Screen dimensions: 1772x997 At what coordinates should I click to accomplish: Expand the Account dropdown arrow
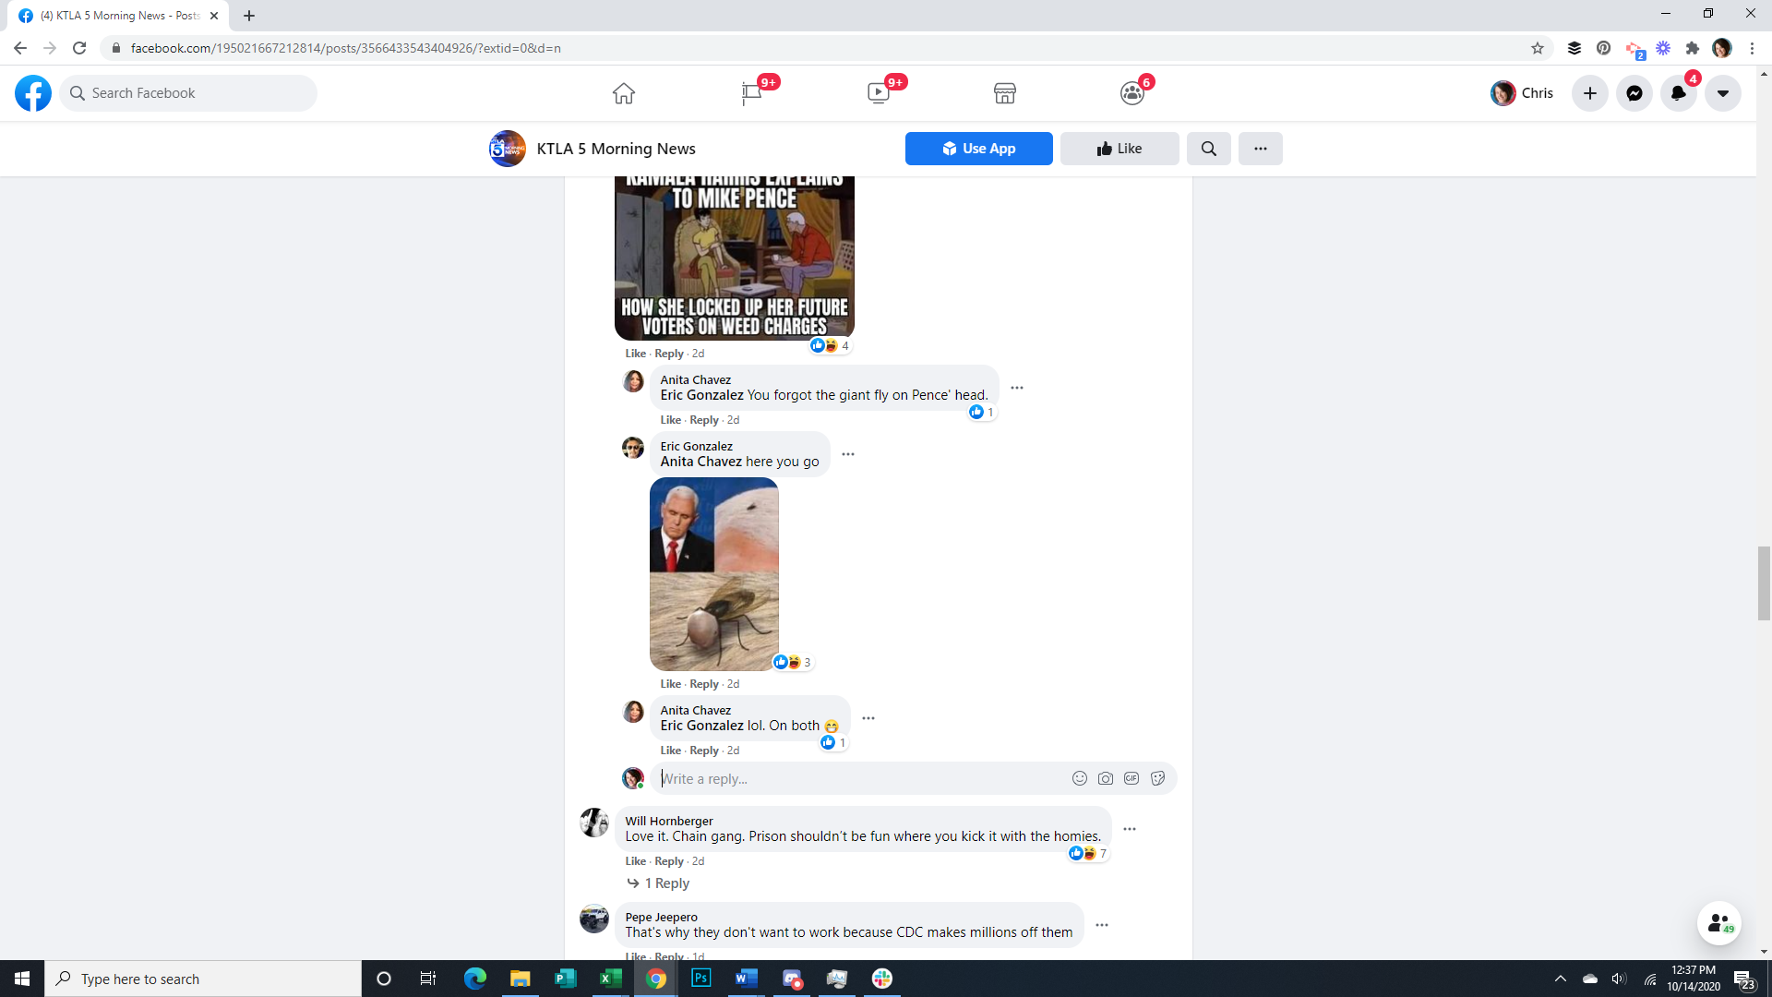click(x=1722, y=93)
